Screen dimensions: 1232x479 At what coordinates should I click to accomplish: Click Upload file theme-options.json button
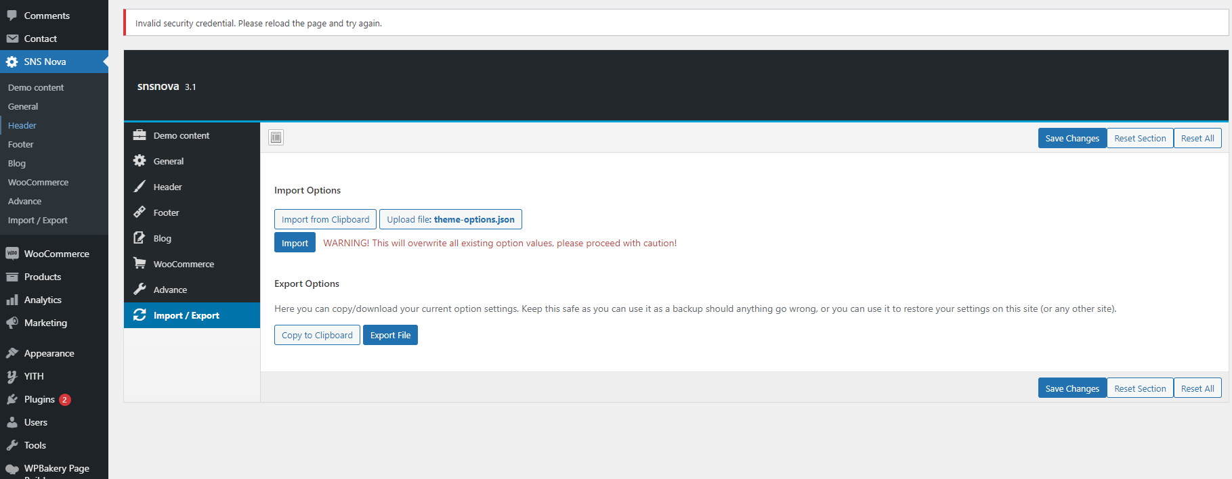[x=450, y=219]
